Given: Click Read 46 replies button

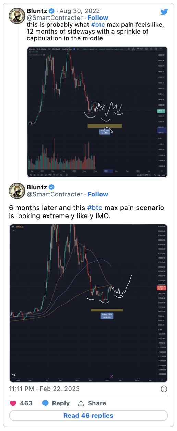Looking at the screenshot, I should click(x=88, y=415).
